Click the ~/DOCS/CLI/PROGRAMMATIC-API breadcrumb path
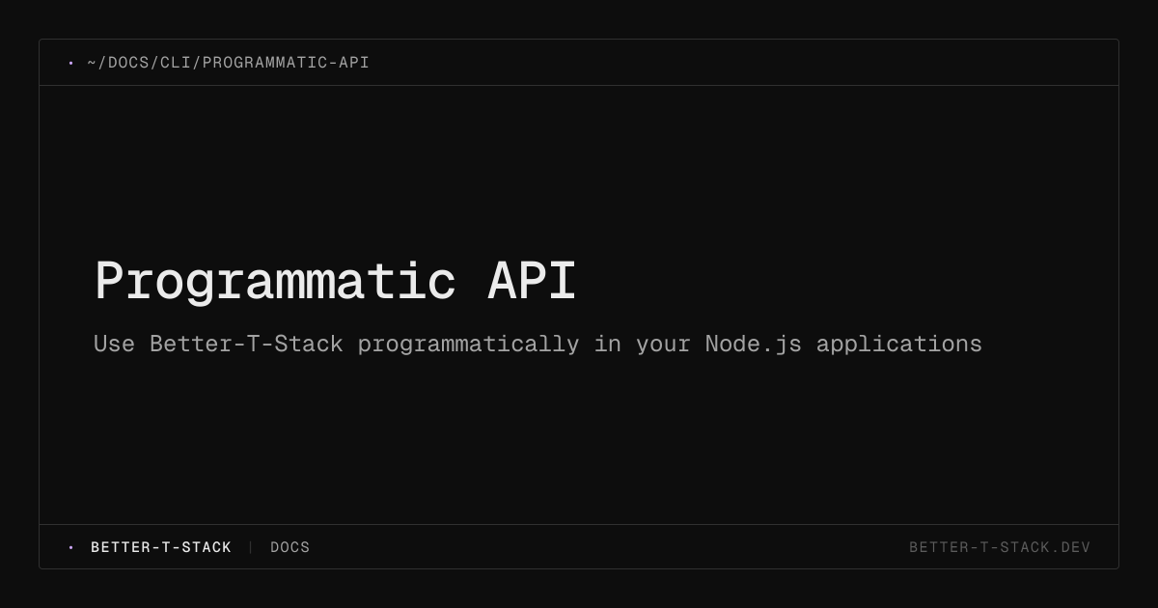 [228, 63]
